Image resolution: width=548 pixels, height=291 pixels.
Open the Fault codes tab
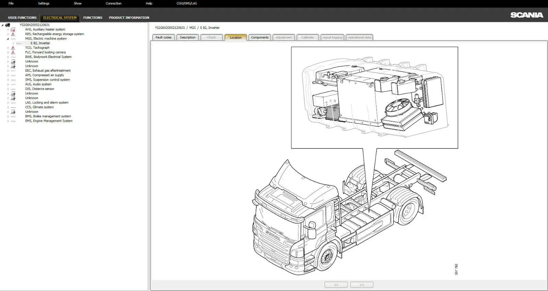coord(163,37)
